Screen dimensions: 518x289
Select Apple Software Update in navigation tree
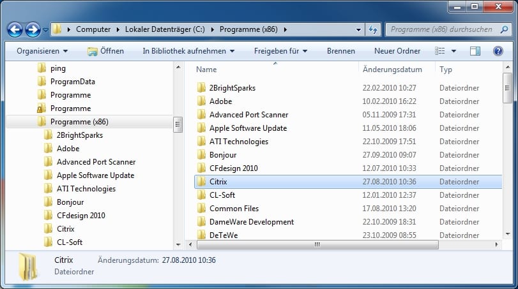coord(95,175)
